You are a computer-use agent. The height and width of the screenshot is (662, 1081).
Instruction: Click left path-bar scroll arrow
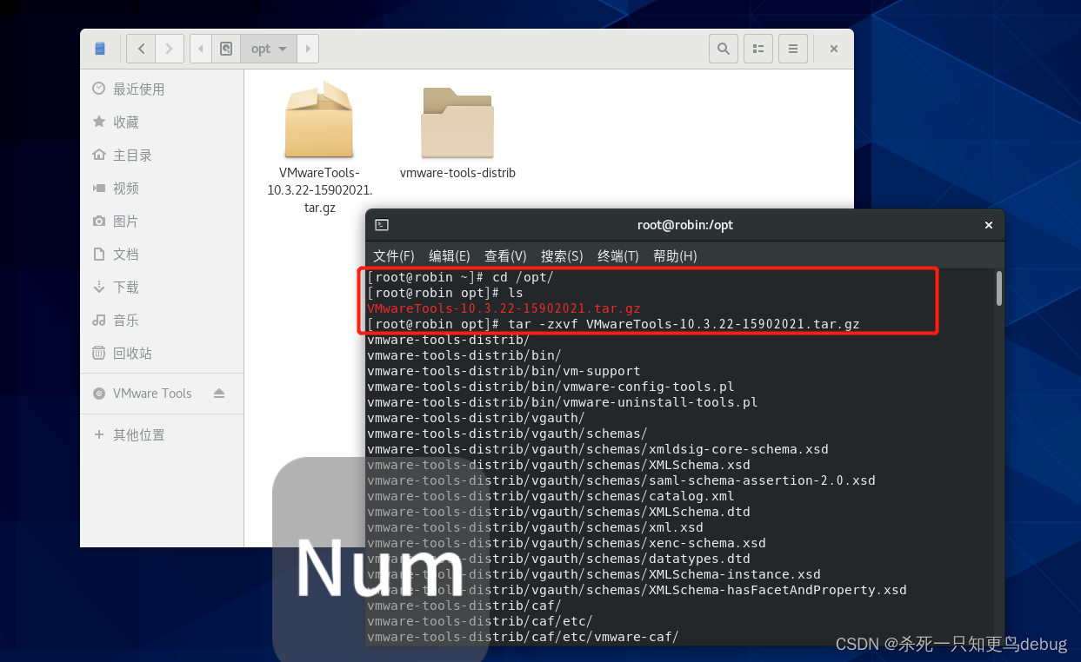tap(201, 49)
